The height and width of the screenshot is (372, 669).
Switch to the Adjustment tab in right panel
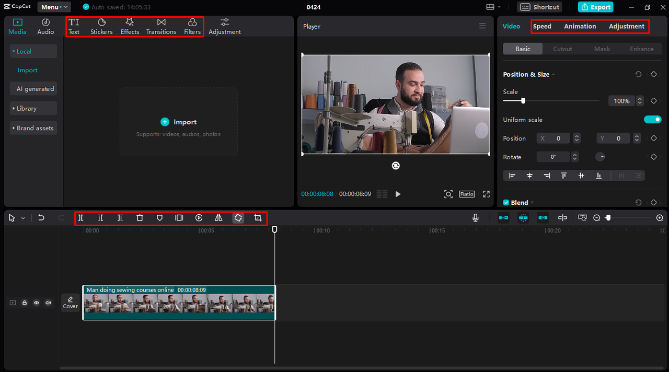tap(626, 26)
